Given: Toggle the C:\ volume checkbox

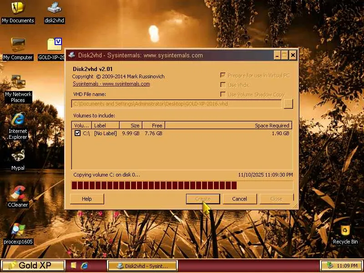Looking at the screenshot, I should coord(77,133).
